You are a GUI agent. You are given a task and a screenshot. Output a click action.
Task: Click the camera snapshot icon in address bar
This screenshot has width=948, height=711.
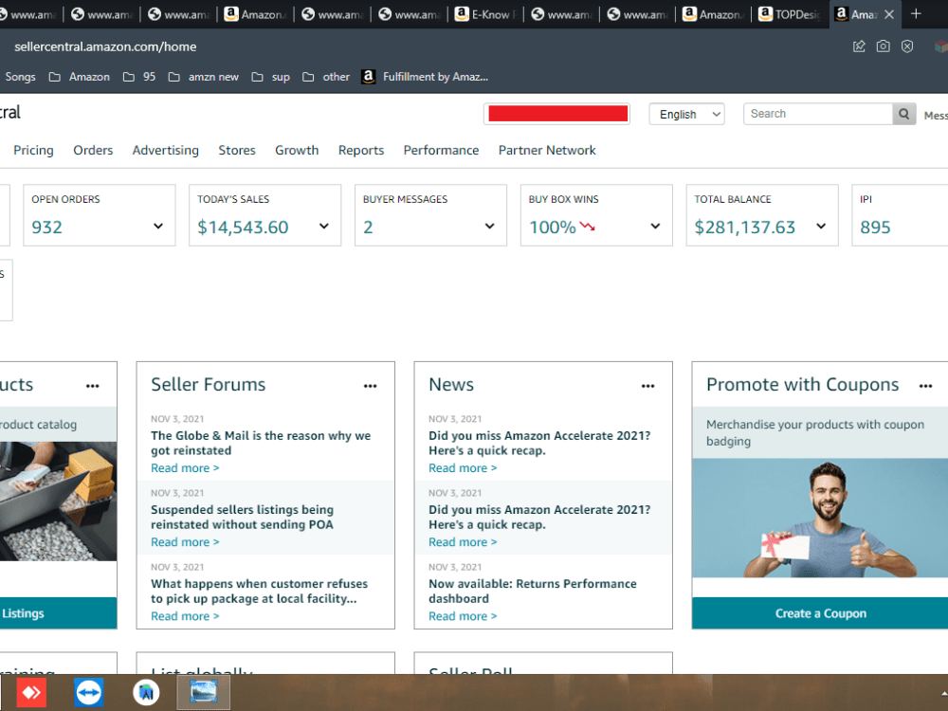(x=883, y=46)
